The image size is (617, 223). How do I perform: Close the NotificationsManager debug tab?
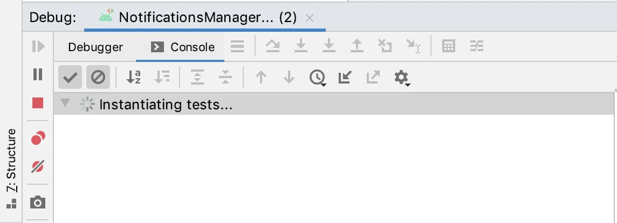point(310,18)
